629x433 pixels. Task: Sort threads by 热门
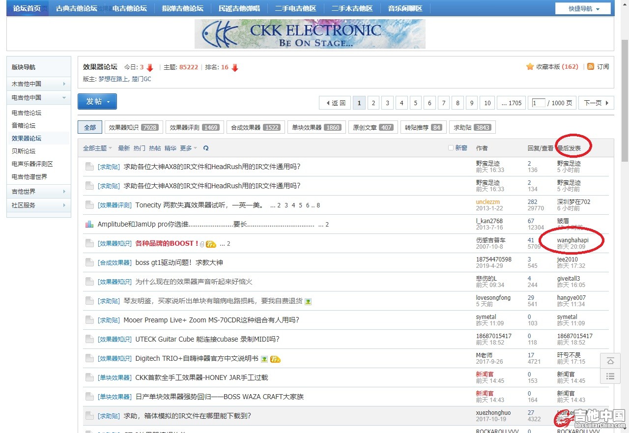140,148
